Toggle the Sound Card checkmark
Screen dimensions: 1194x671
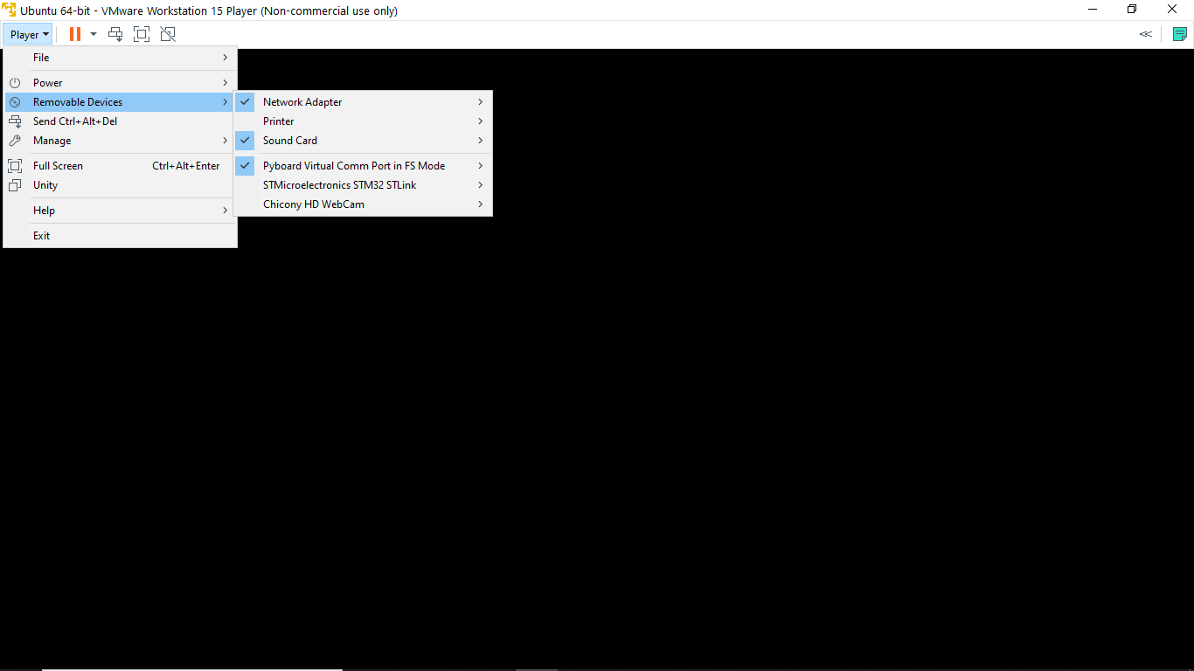click(x=246, y=141)
